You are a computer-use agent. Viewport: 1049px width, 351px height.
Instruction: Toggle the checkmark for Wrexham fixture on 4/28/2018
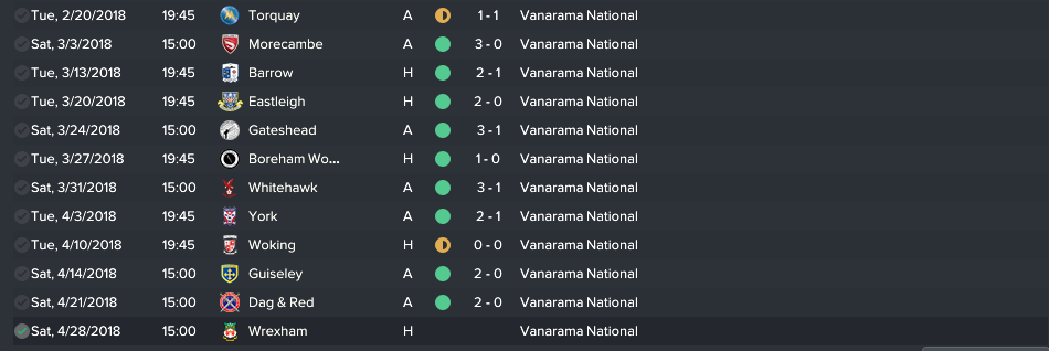(22, 331)
